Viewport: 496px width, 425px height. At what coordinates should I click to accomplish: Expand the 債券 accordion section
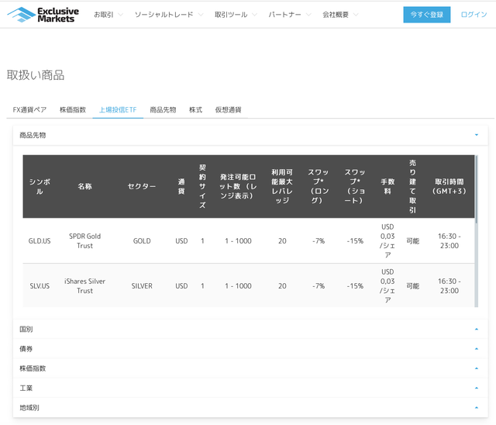tap(250, 349)
